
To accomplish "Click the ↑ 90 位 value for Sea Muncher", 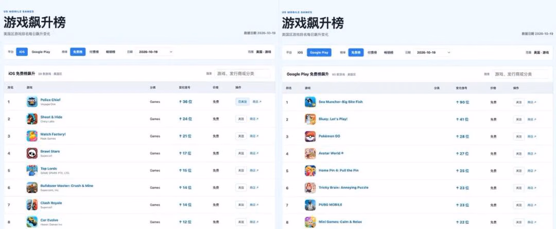I will point(463,102).
